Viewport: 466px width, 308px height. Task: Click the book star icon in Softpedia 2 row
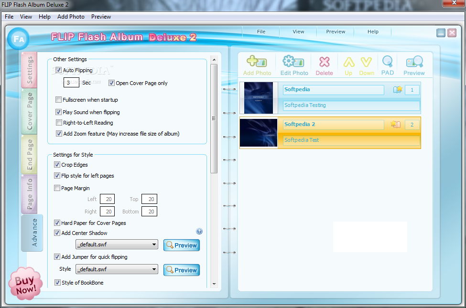396,124
